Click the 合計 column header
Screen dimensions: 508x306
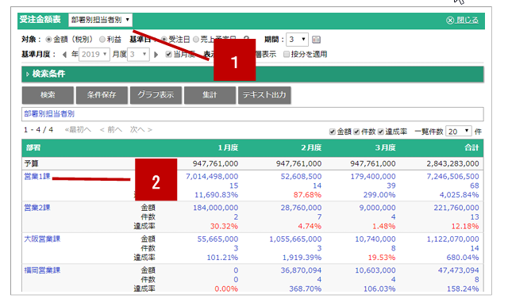tap(471, 147)
